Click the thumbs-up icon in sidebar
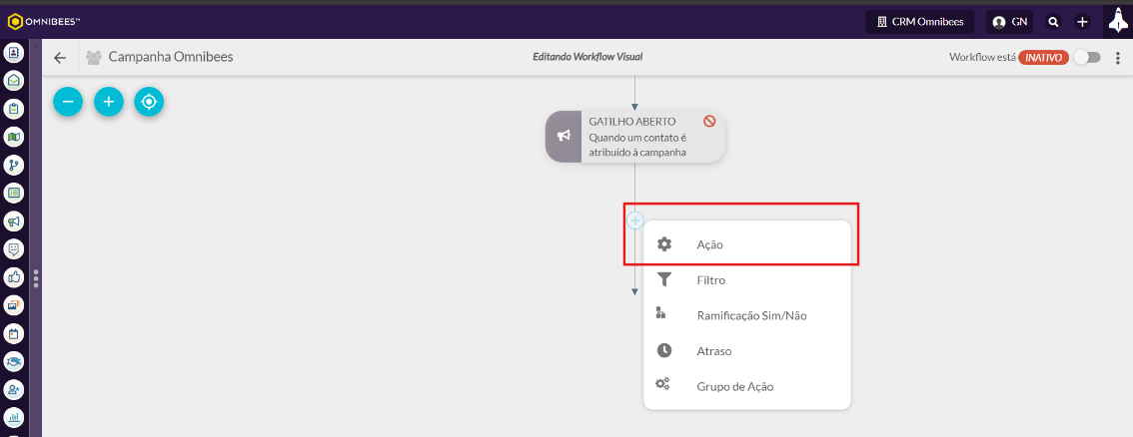 tap(15, 277)
